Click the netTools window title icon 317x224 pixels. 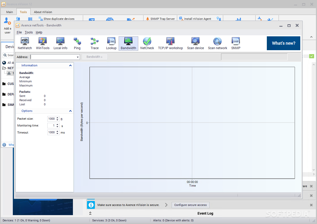coord(18,25)
